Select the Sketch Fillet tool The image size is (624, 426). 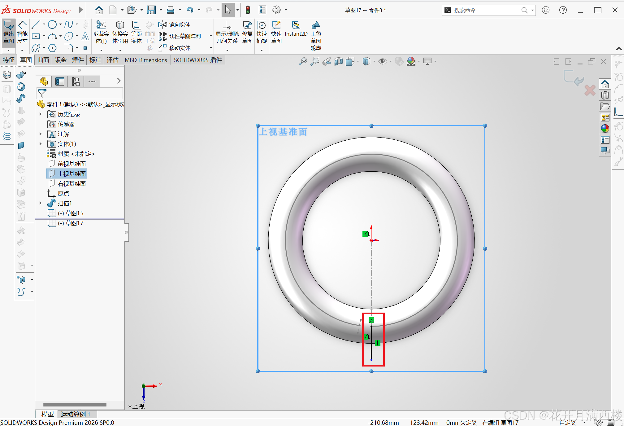[69, 48]
